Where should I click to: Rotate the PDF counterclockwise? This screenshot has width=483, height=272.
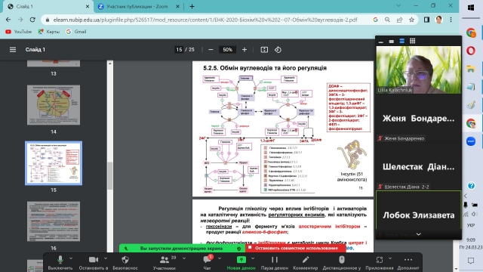pos(278,50)
